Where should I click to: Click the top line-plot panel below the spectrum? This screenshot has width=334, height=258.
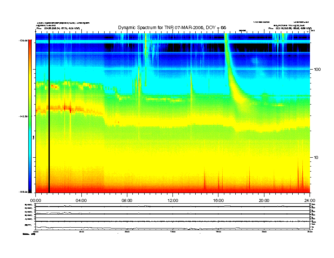point(173,205)
